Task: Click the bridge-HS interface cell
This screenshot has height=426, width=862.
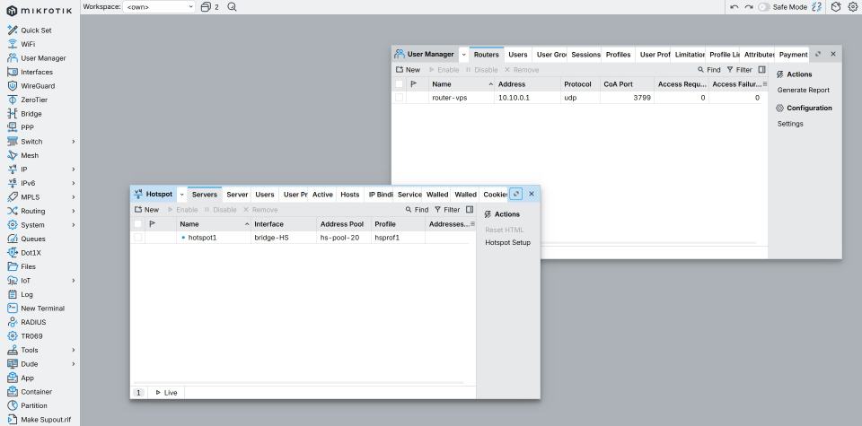Action: [283, 237]
